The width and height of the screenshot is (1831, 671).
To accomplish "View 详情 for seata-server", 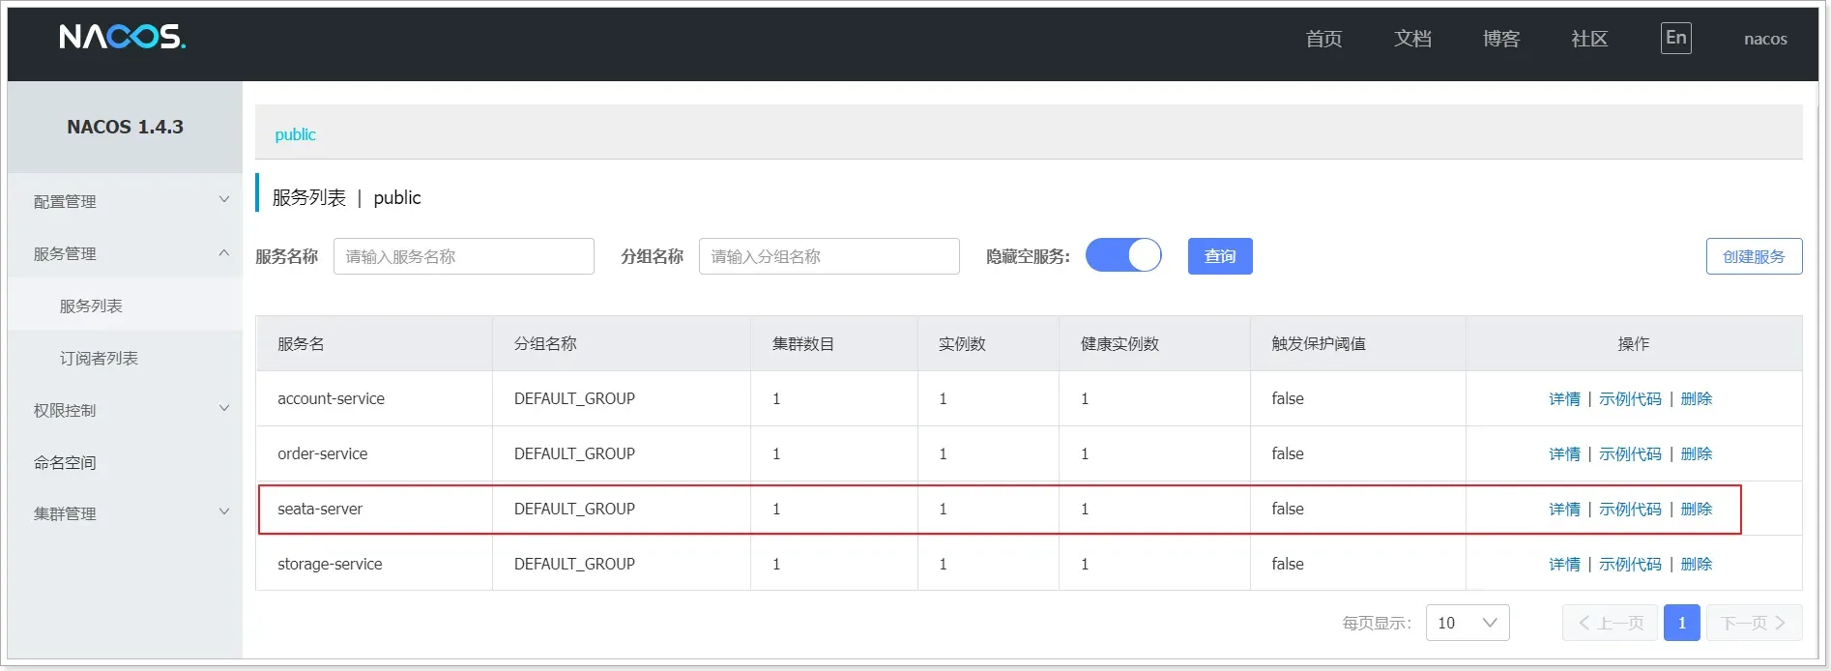I will 1563,509.
